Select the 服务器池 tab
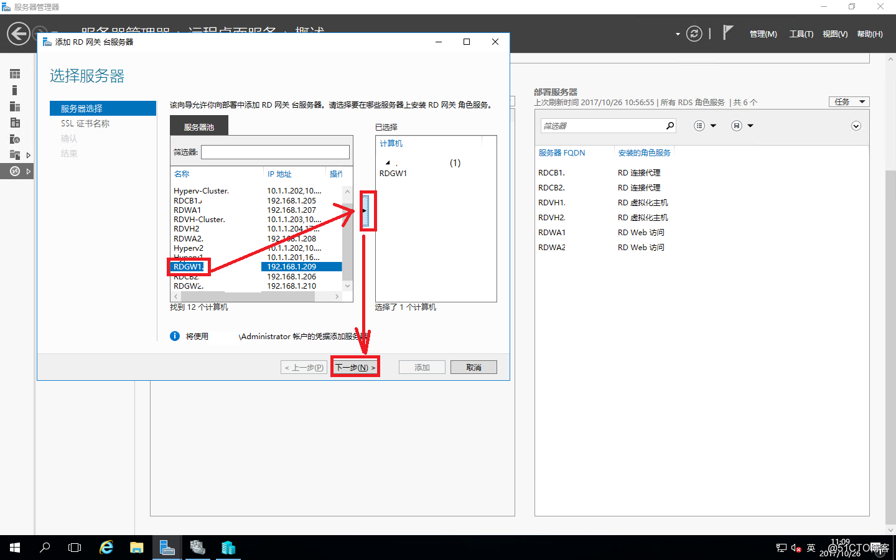896x560 pixels. pos(199,126)
